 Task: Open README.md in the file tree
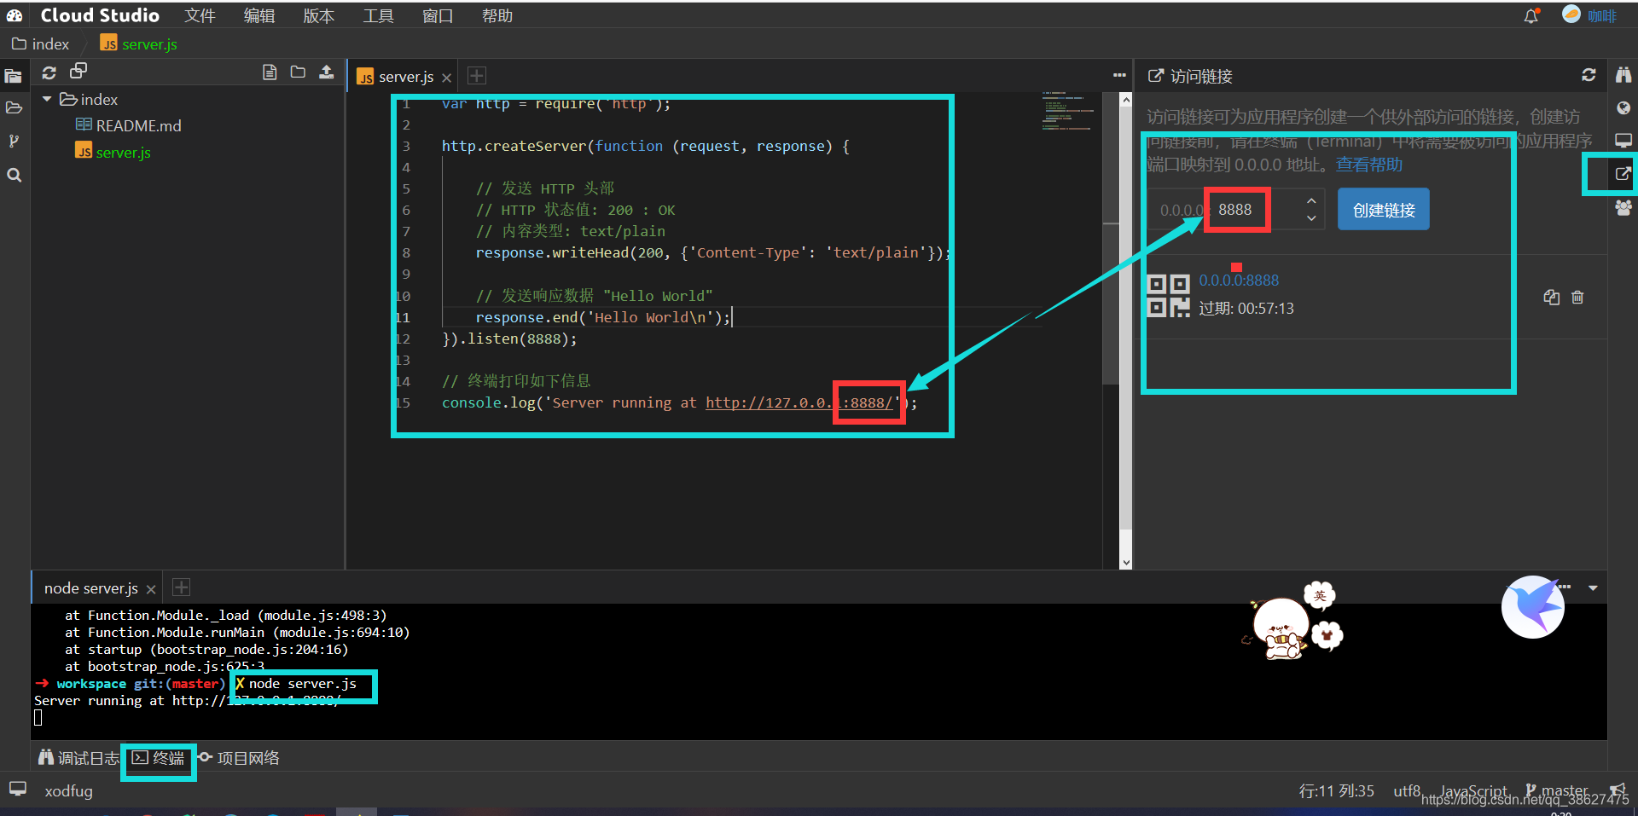128,125
